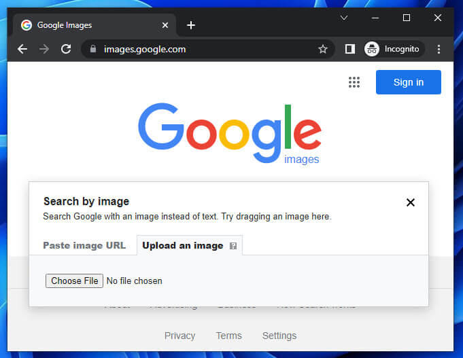Expand the tab search chevron
Image resolution: width=463 pixels, height=358 pixels.
point(344,18)
